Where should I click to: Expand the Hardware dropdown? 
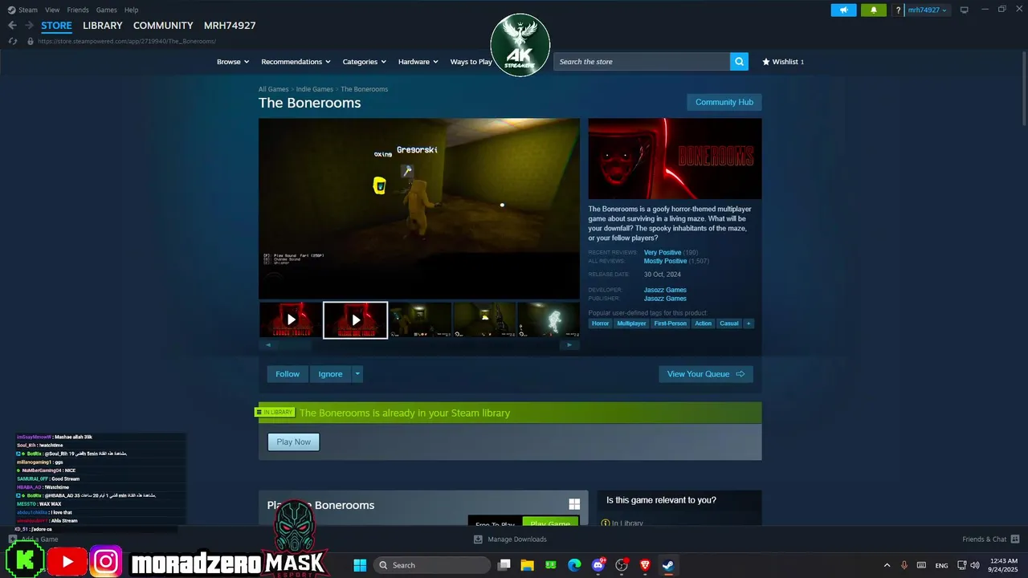point(418,62)
